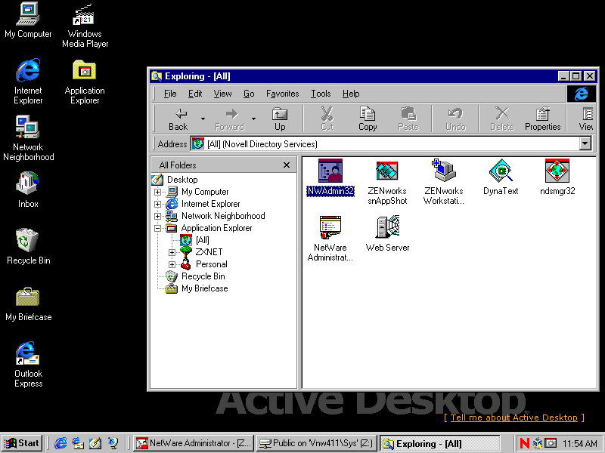Open the Help menu
The image size is (605, 453).
[351, 94]
